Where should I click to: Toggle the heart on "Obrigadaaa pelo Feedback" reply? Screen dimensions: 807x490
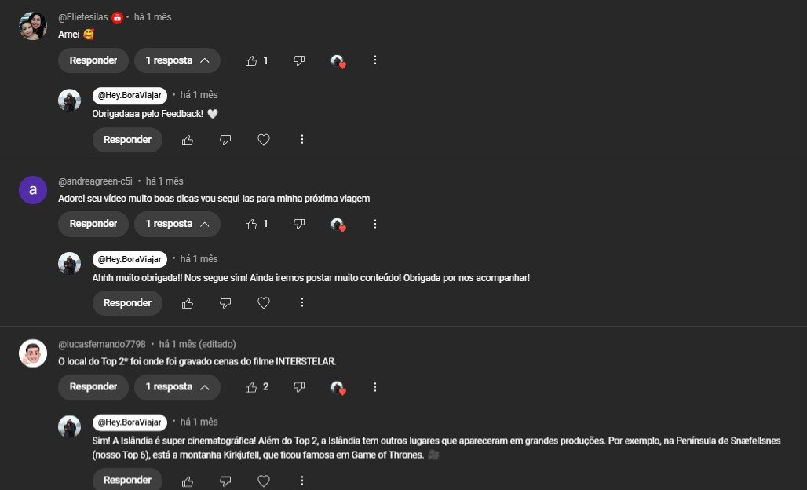tap(264, 140)
